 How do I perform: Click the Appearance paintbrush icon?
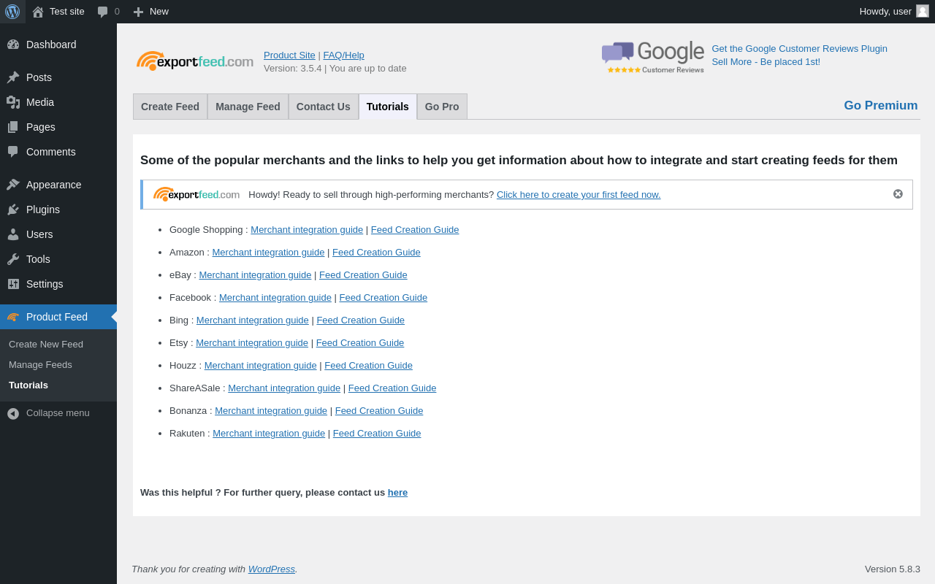pyautogui.click(x=13, y=185)
